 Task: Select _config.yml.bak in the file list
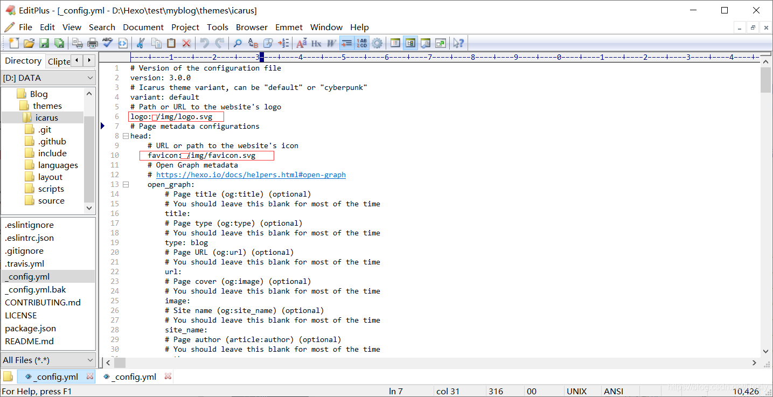(36, 289)
